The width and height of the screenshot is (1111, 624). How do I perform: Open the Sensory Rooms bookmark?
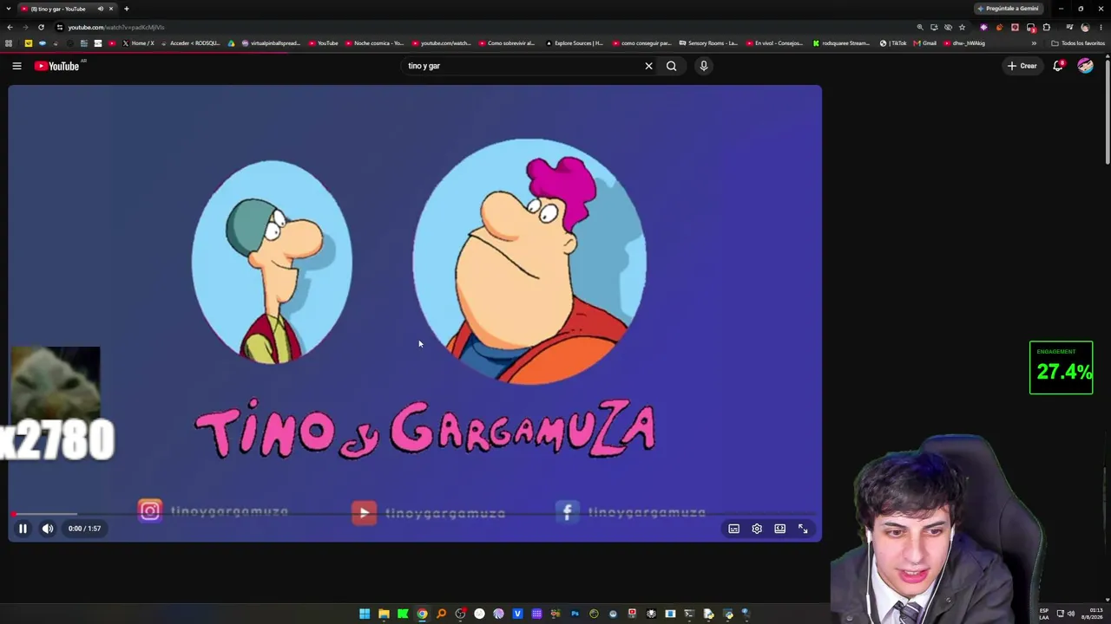pos(708,43)
